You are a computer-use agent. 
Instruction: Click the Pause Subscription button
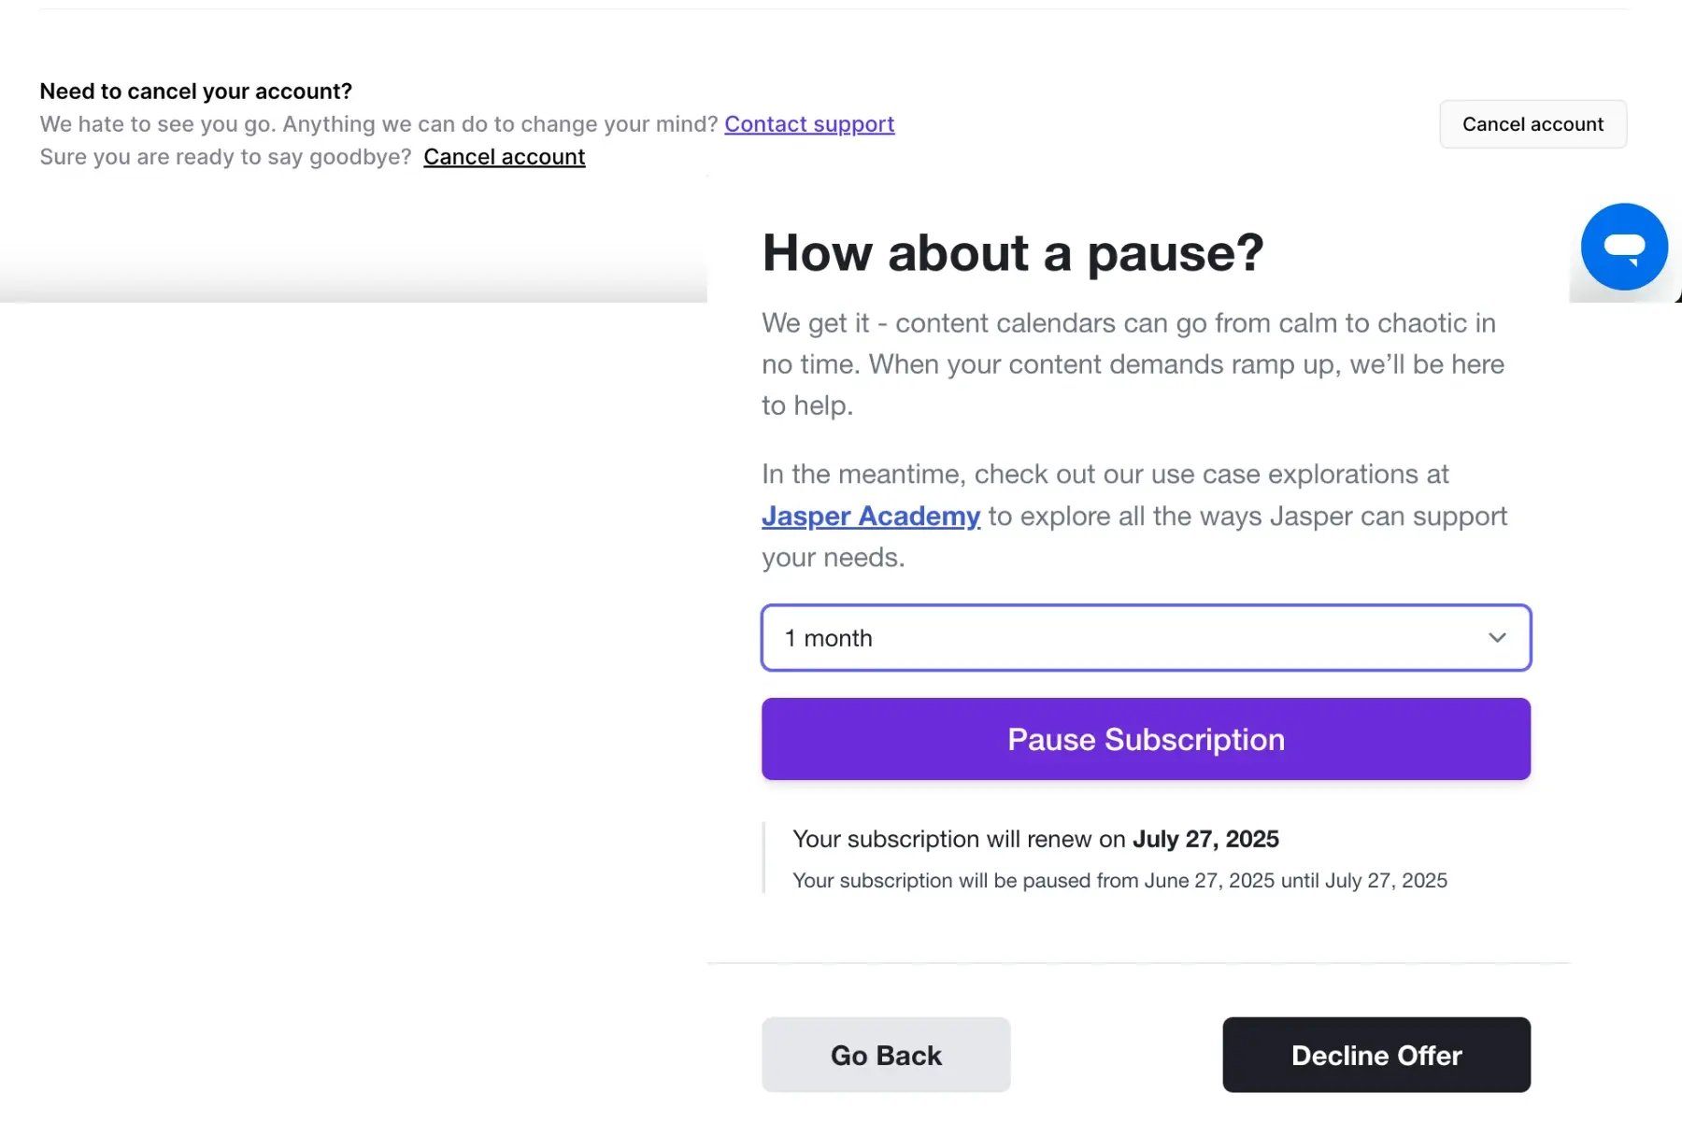tap(1145, 738)
